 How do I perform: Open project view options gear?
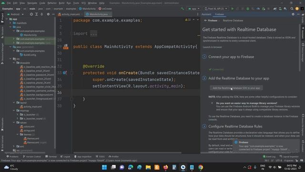pos(48,14)
